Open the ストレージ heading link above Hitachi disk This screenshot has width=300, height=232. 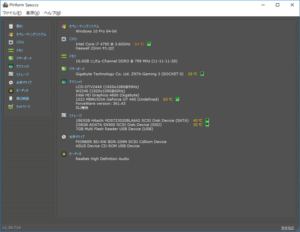click(x=76, y=115)
